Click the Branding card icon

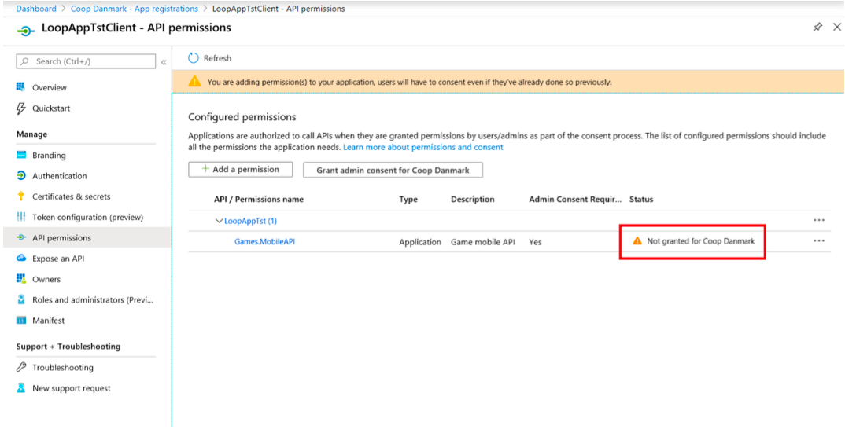(21, 155)
